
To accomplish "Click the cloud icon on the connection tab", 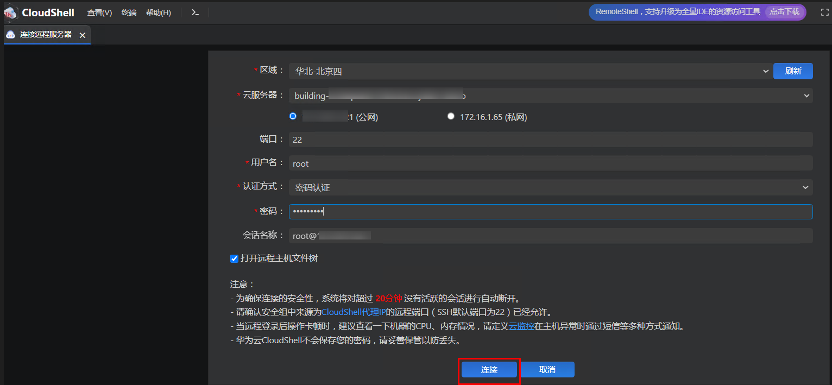I will (x=10, y=35).
